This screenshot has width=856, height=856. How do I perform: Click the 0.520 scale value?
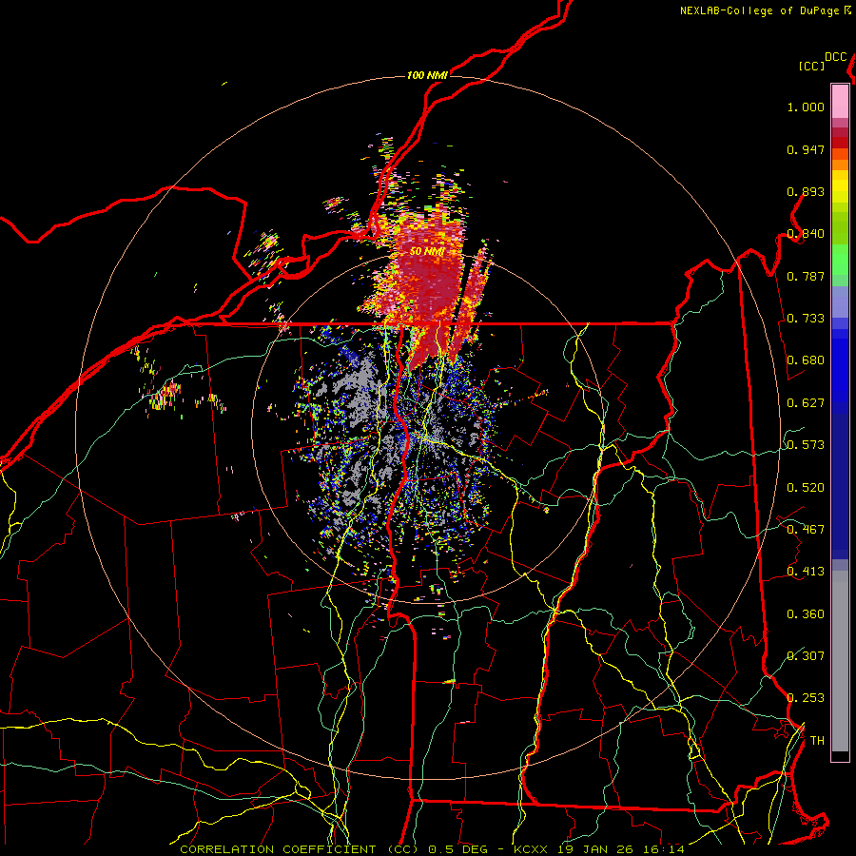pyautogui.click(x=806, y=488)
